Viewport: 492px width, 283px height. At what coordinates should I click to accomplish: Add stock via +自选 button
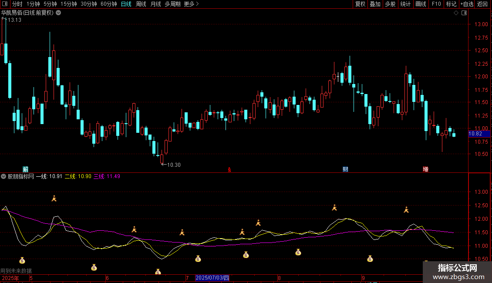click(467, 4)
